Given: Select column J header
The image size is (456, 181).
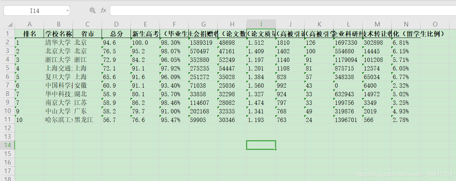Looking at the screenshot, I should coord(290,24).
